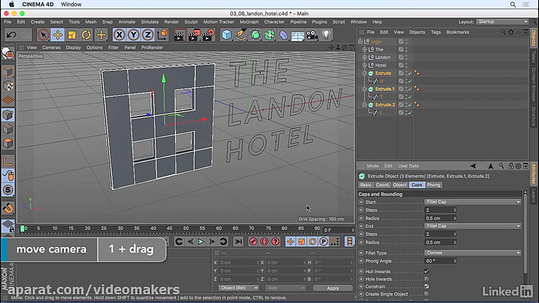539x303 pixels.
Task: Click the Cube primitive icon
Action: pyautogui.click(x=227, y=35)
